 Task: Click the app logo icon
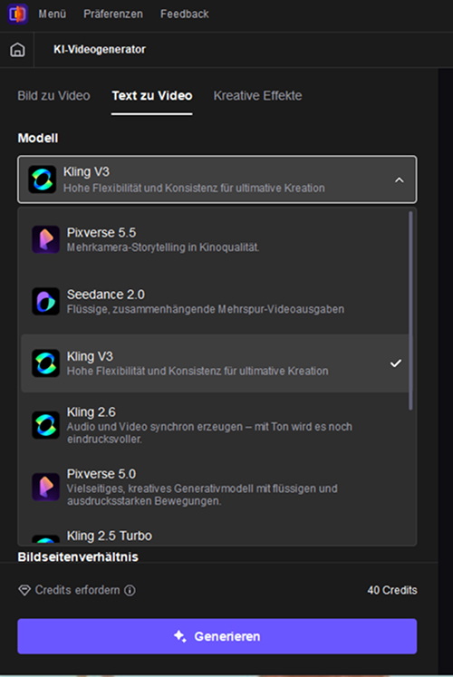pos(18,14)
